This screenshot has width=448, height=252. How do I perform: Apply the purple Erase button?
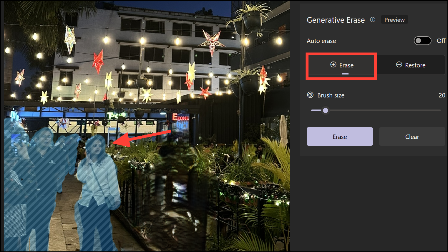pos(340,137)
